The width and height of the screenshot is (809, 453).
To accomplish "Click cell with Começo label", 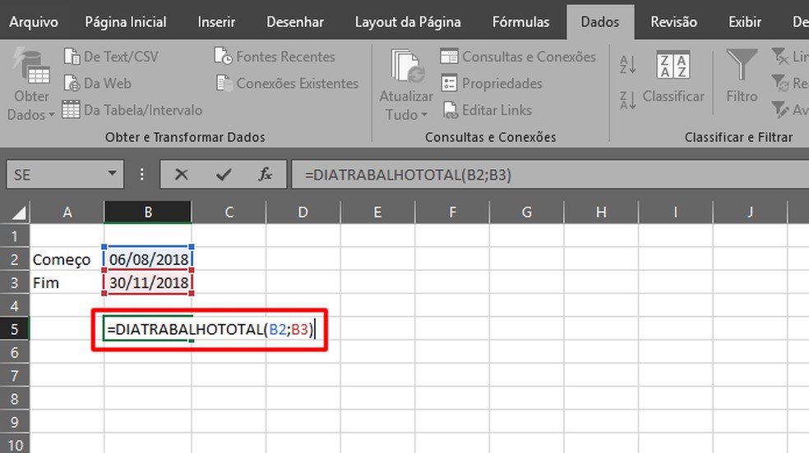I will (x=67, y=259).
